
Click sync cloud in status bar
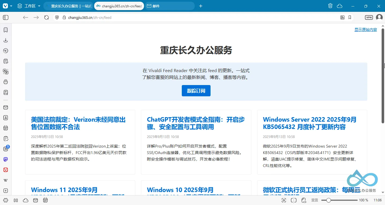pyautogui.click(x=26, y=200)
